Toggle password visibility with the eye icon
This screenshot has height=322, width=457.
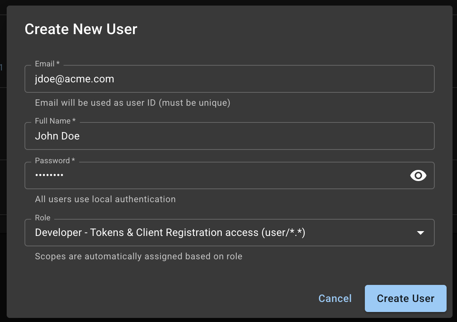coord(418,175)
